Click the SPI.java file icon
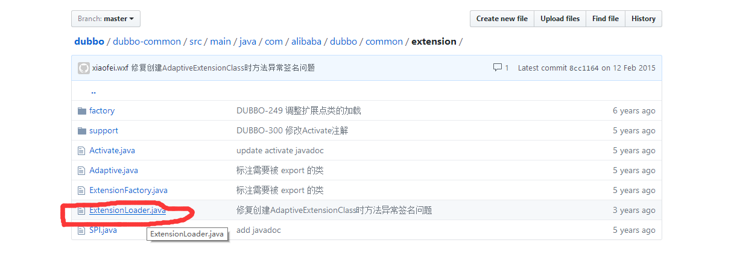This screenshot has height=263, width=734. 82,230
